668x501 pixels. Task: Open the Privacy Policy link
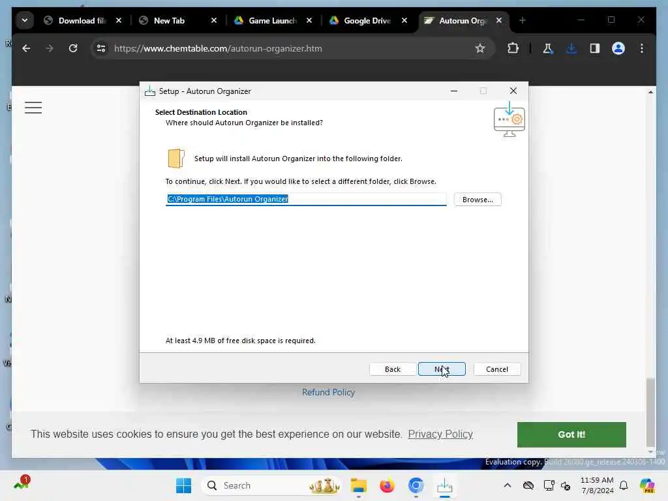440,434
